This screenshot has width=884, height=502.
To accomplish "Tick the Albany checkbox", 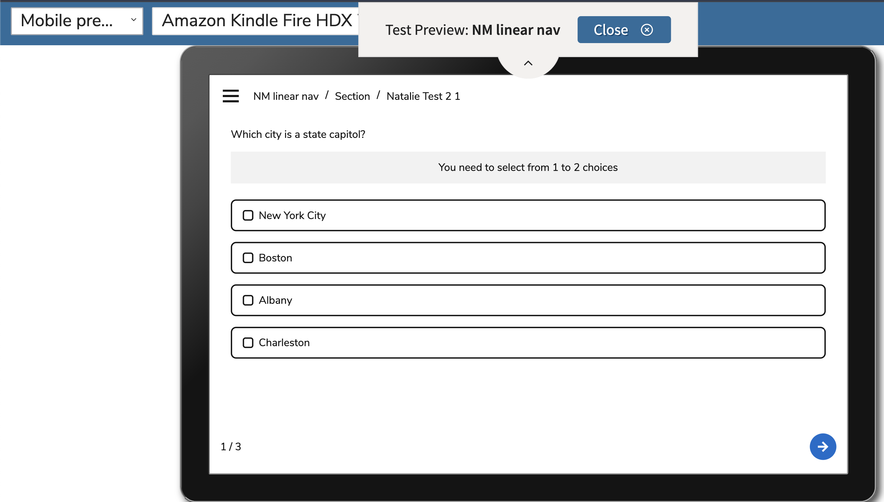I will (x=248, y=300).
